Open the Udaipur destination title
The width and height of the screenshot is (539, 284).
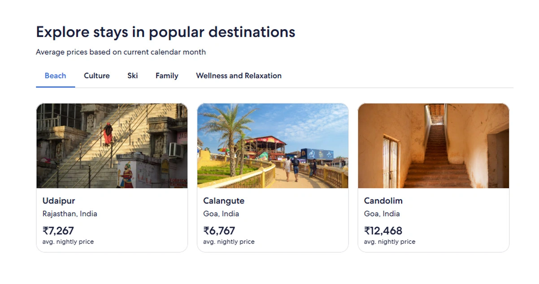(59, 201)
